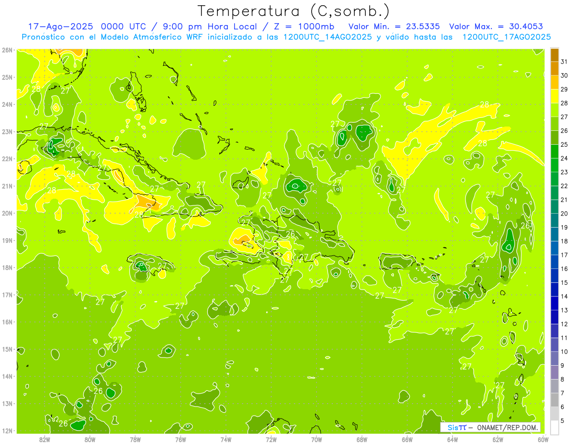Click the value 14 in the color scale

pyautogui.click(x=564, y=296)
